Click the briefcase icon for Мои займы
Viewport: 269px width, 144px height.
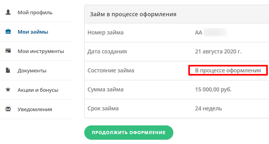pos(8,32)
